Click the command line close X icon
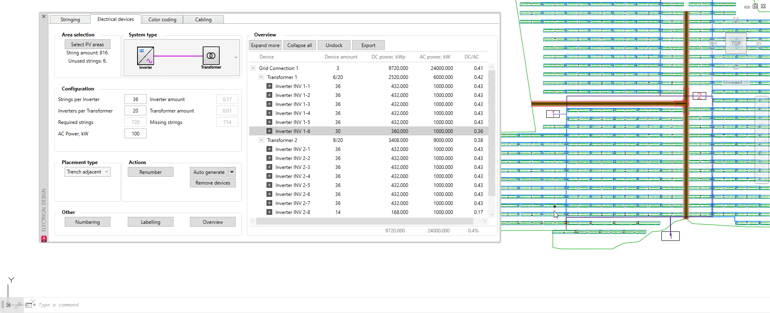The width and height of the screenshot is (770, 313). pyautogui.click(x=8, y=305)
